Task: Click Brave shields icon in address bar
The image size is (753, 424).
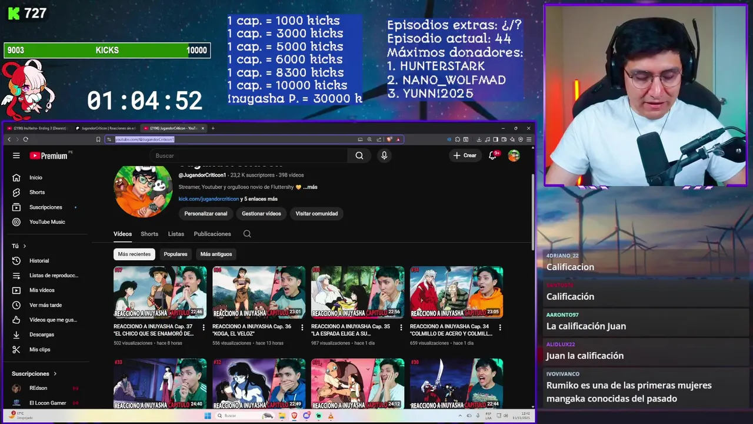Action: pyautogui.click(x=389, y=140)
